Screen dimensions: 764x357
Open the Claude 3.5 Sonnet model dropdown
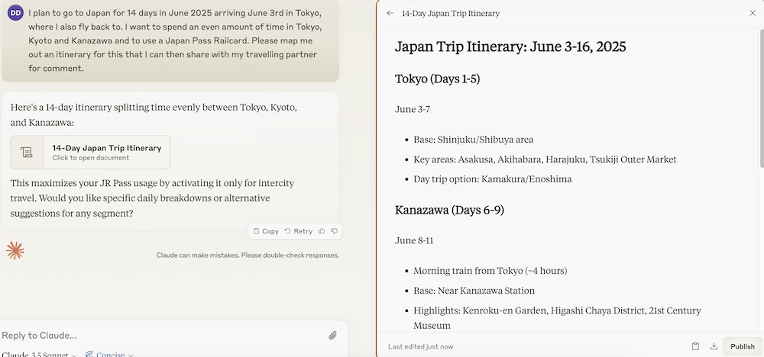click(39, 355)
